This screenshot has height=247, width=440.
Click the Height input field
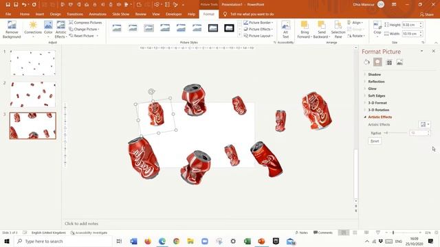tap(410, 25)
